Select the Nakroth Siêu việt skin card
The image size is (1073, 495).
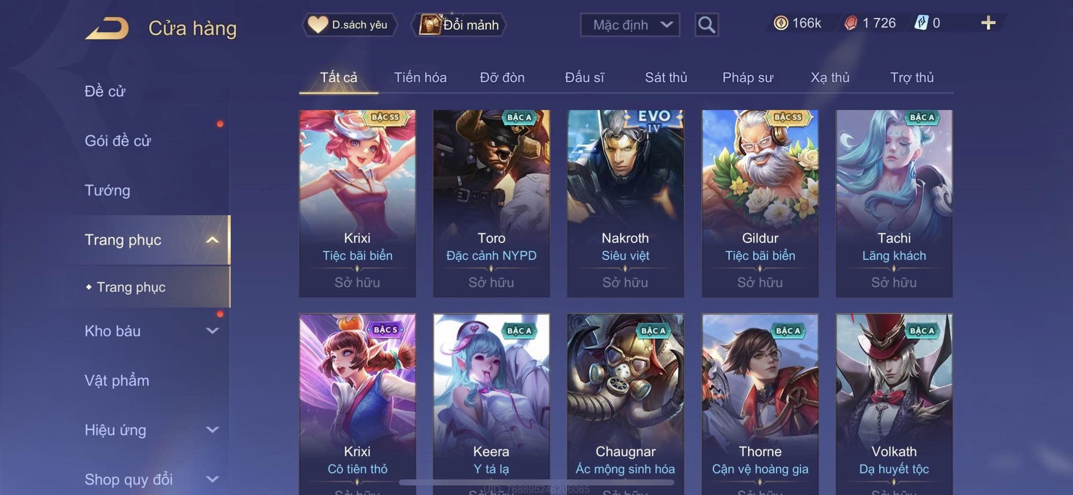[x=625, y=203]
